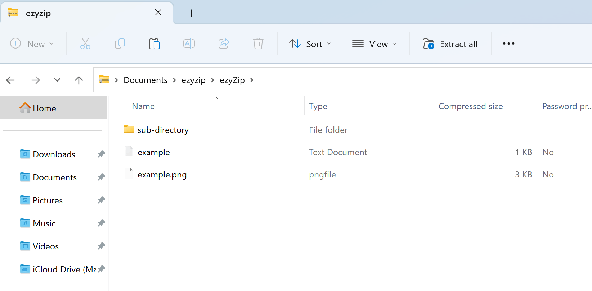Click the 1 KB compressed size cell
This screenshot has width=592, height=291.
[x=523, y=152]
